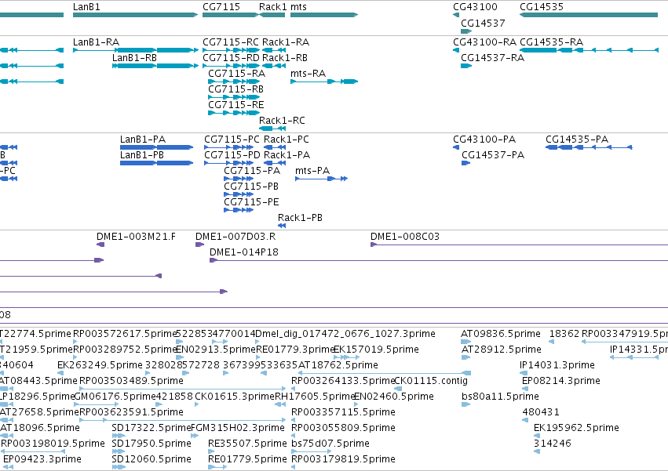
Task: Click EST RP003264133.5prime
Action: point(294,389)
